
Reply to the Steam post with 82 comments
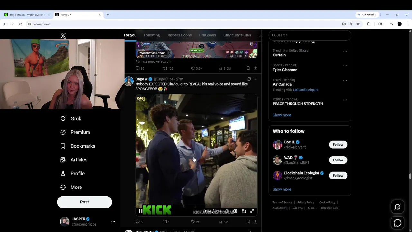[x=140, y=68]
